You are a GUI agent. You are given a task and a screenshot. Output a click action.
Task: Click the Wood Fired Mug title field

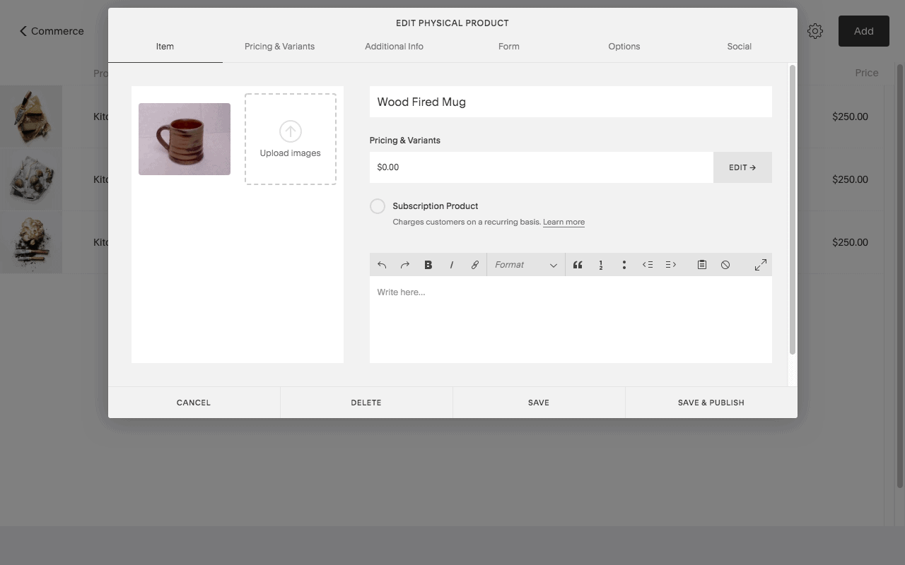point(571,102)
